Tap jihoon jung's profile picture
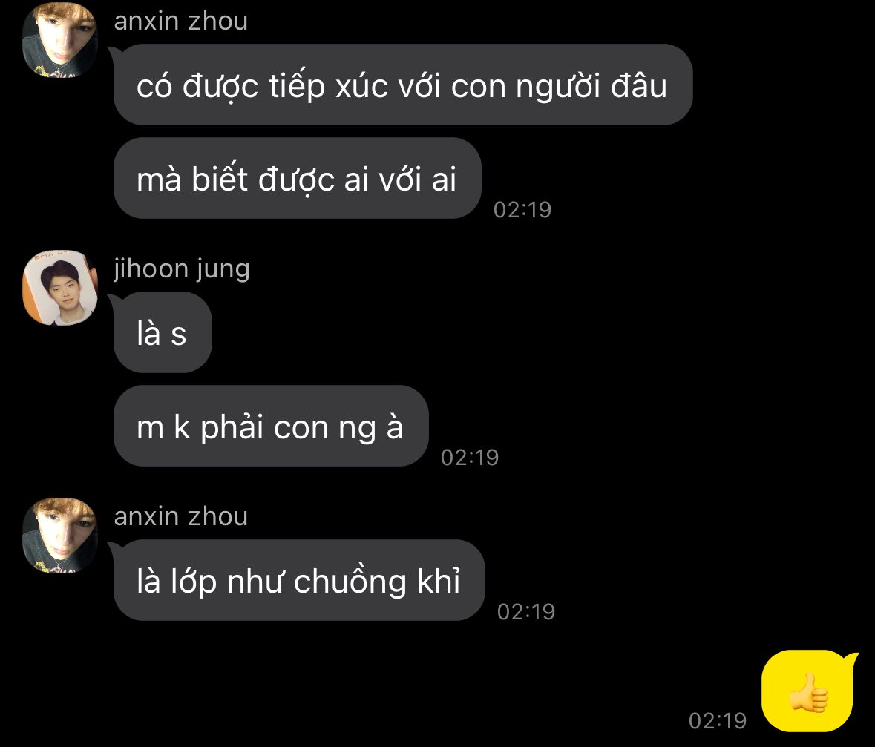875x747 pixels. [x=60, y=288]
